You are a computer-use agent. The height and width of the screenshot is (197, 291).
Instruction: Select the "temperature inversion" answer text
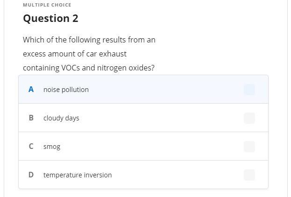pyautogui.click(x=78, y=175)
